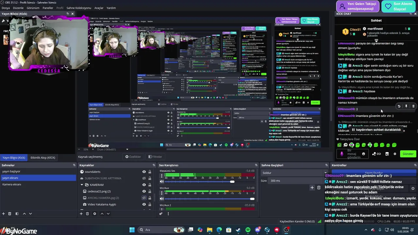Click the Filtreler button
Viewport: 418px width, 235px height.
[155, 157]
